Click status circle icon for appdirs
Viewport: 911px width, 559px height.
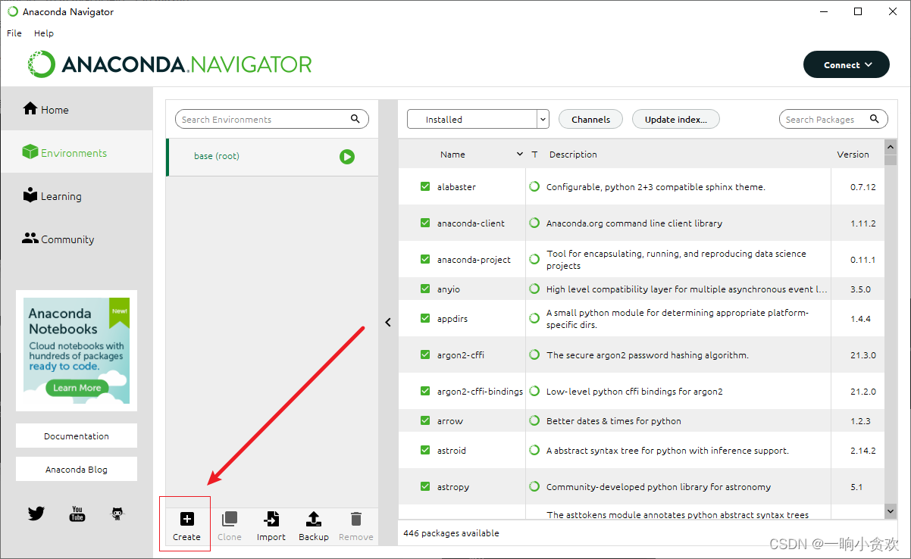(534, 318)
